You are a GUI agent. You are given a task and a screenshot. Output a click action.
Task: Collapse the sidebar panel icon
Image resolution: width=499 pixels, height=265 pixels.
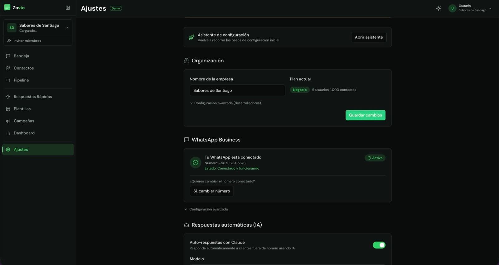coord(68,8)
